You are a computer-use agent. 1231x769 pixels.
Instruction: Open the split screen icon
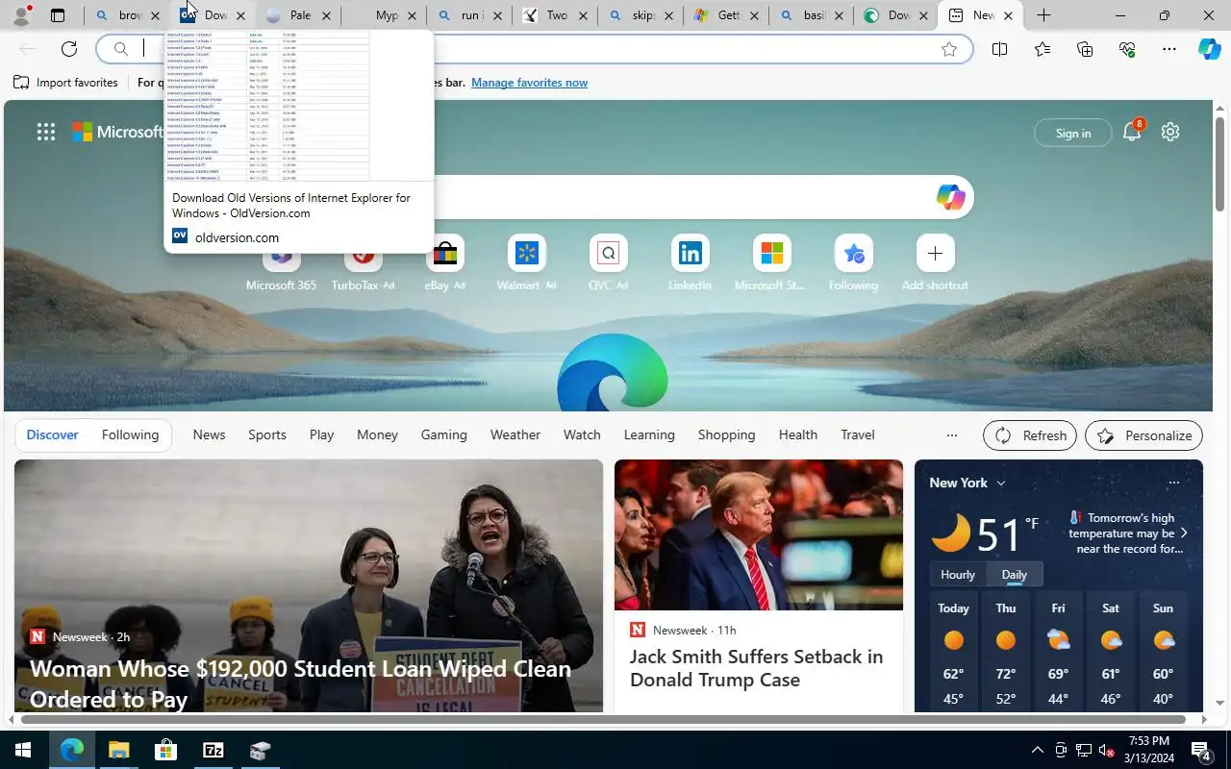[x=999, y=49]
